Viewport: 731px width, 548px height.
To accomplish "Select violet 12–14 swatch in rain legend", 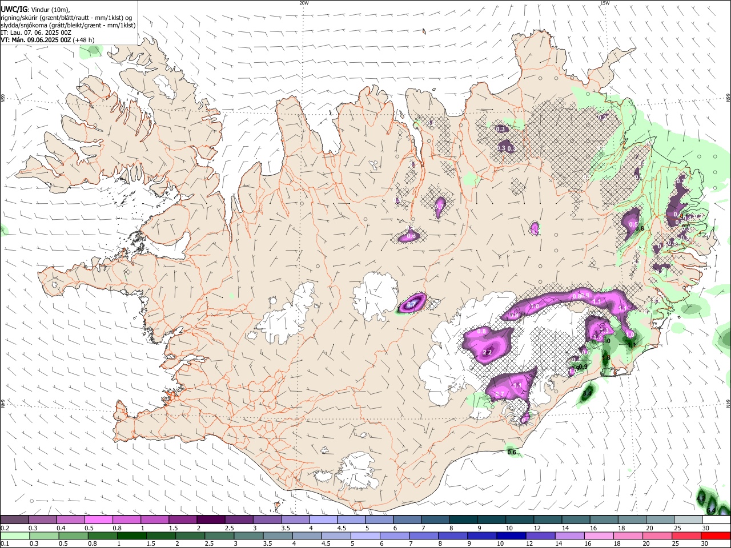I will coord(540,535).
